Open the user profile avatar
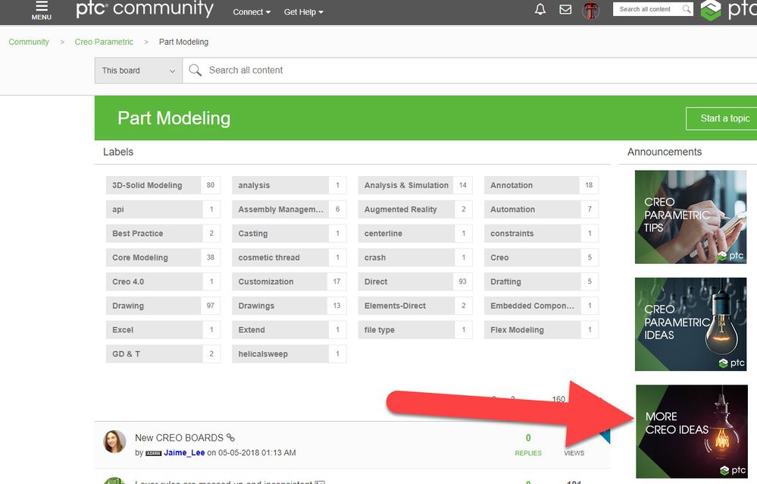Screen dimensions: 757x484 (x=590, y=10)
